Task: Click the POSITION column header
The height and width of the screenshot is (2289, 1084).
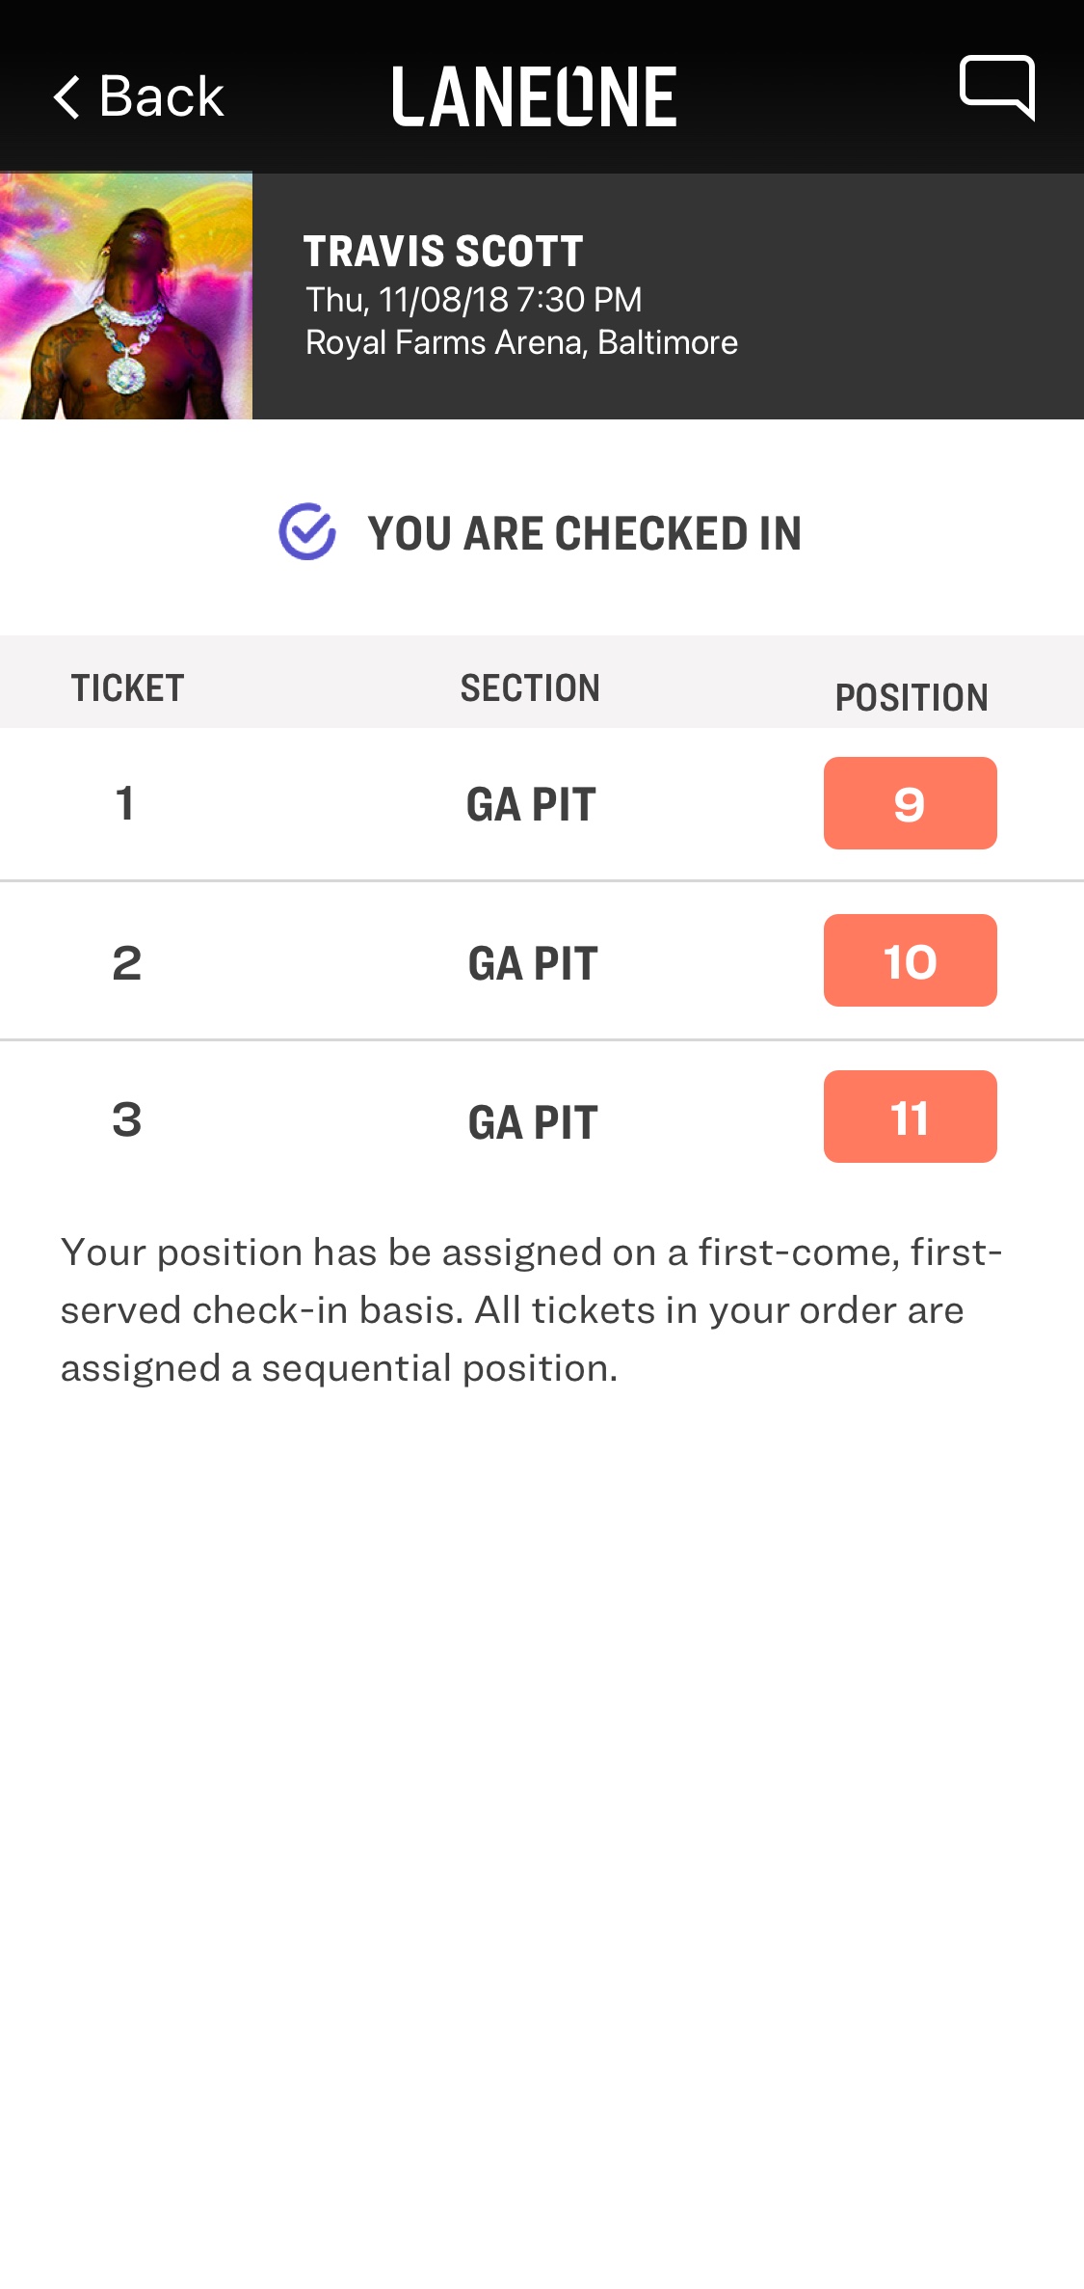Action: (x=912, y=697)
